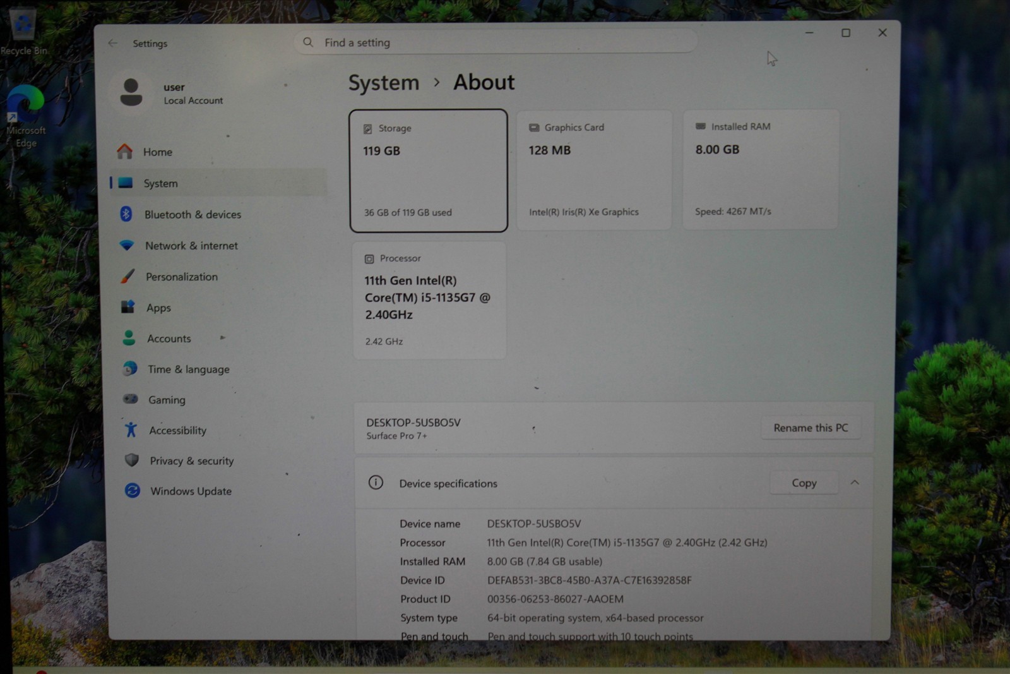Click the Accessibility figure icon
This screenshot has width=1010, height=674.
tap(131, 430)
